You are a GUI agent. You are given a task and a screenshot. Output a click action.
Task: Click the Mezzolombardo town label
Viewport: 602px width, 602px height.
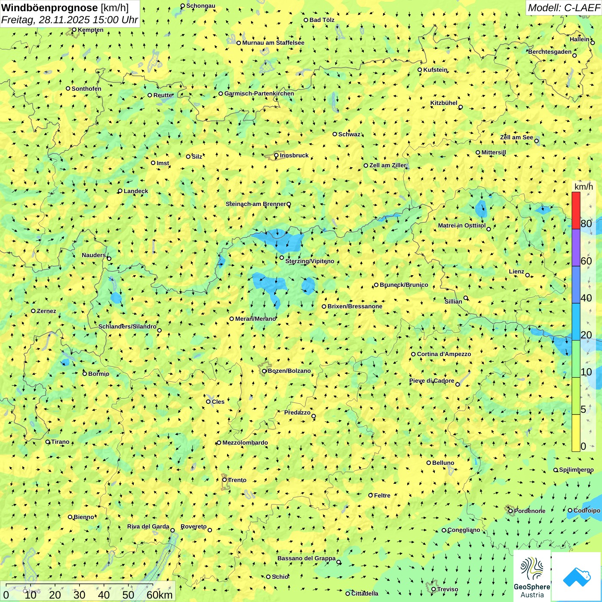245,442
